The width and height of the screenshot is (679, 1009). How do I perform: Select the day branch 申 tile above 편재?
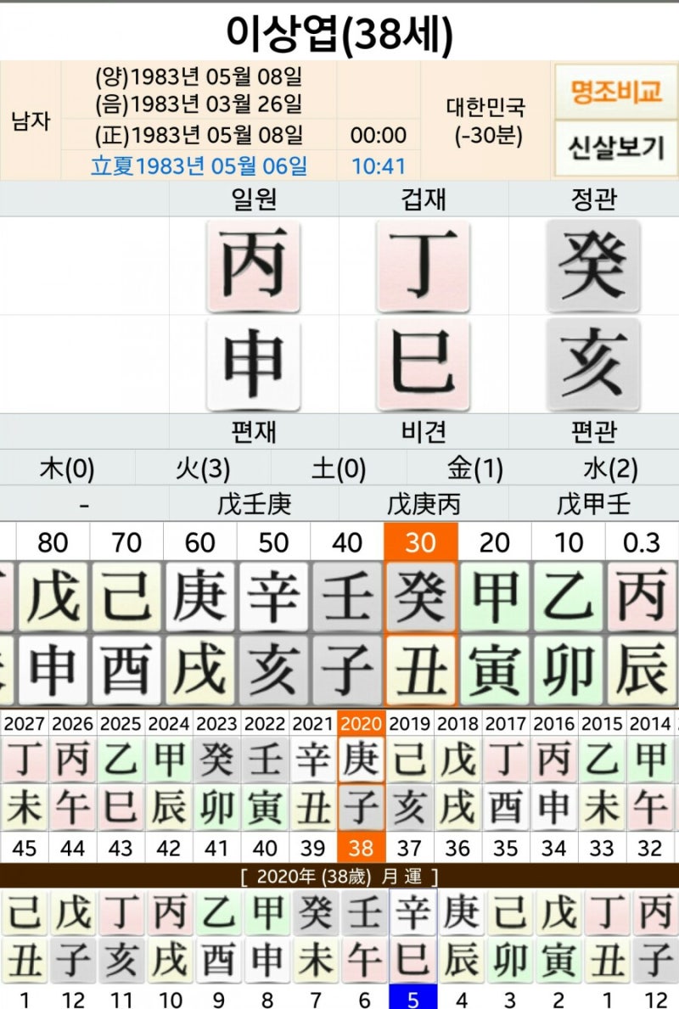(x=254, y=363)
